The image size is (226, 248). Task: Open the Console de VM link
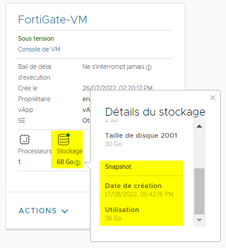point(39,49)
